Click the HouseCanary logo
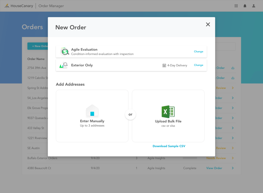The image size is (263, 193). click(x=19, y=6)
